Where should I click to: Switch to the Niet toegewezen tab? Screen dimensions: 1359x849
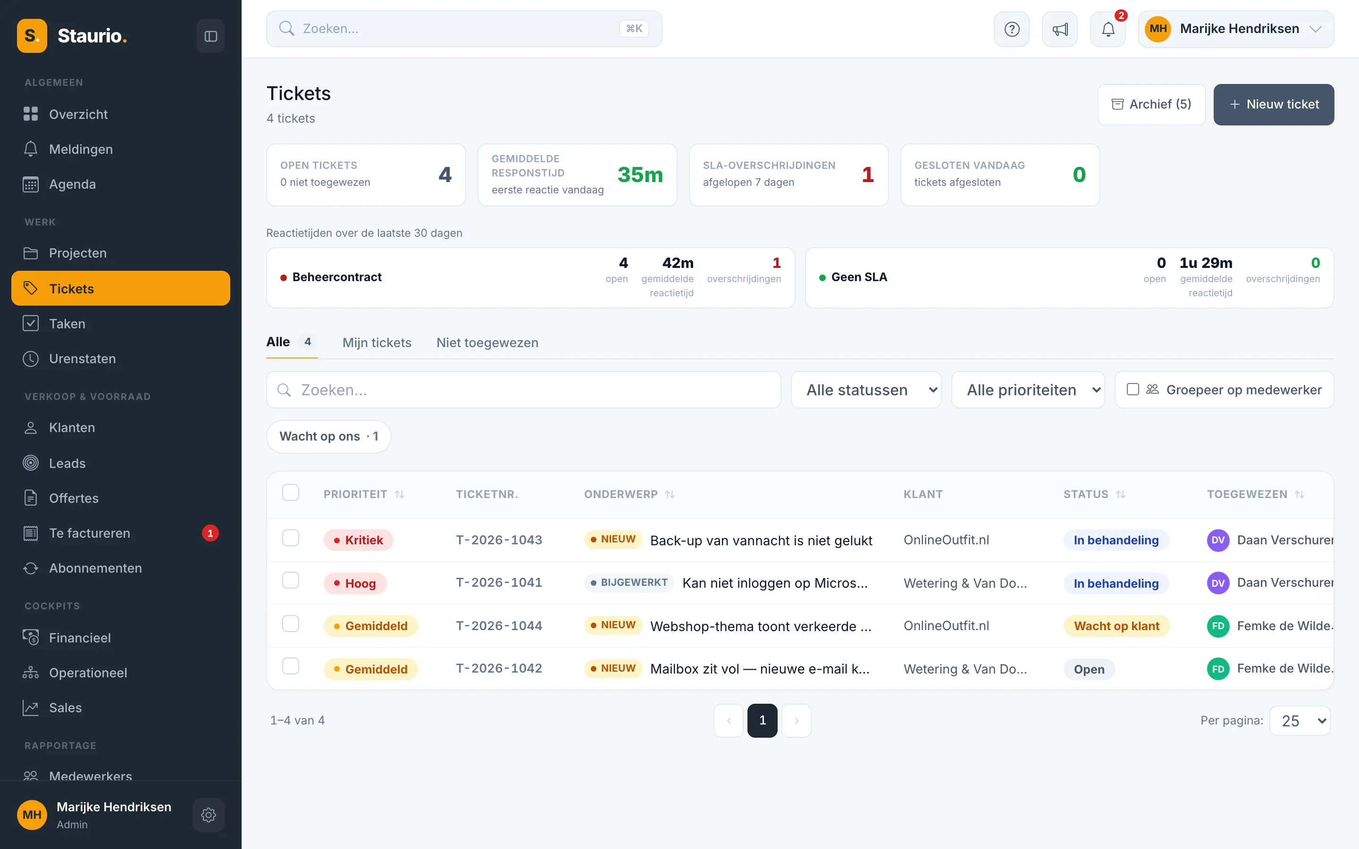pos(487,342)
